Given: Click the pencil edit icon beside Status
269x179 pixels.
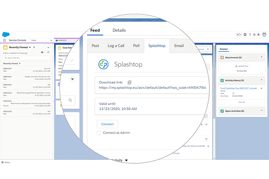Looking at the screenshot, I should pos(72,60).
